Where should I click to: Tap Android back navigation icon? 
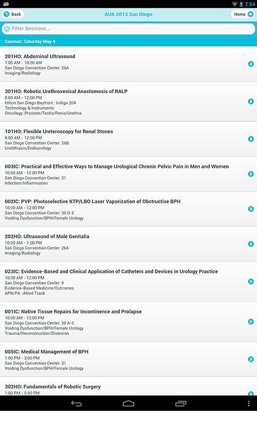coord(77,403)
